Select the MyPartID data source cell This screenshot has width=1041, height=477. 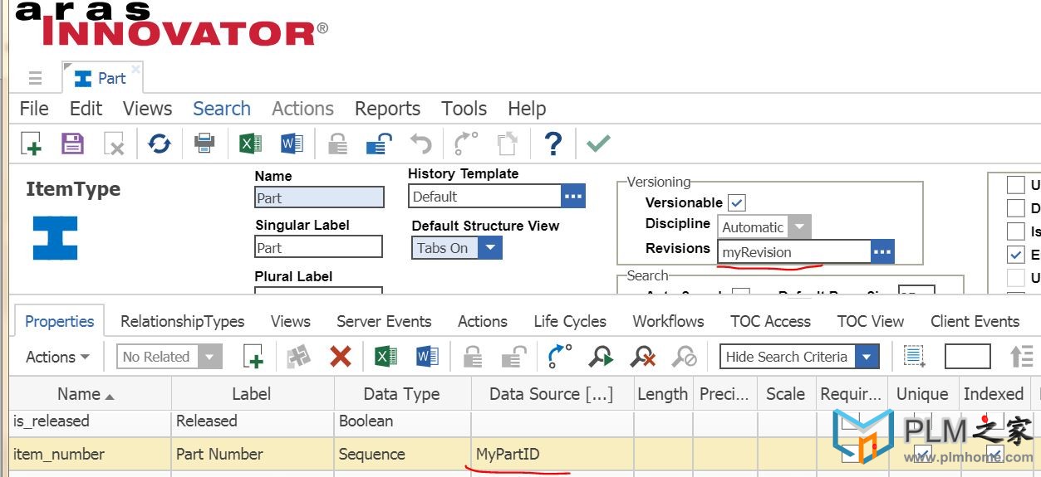tap(552, 454)
